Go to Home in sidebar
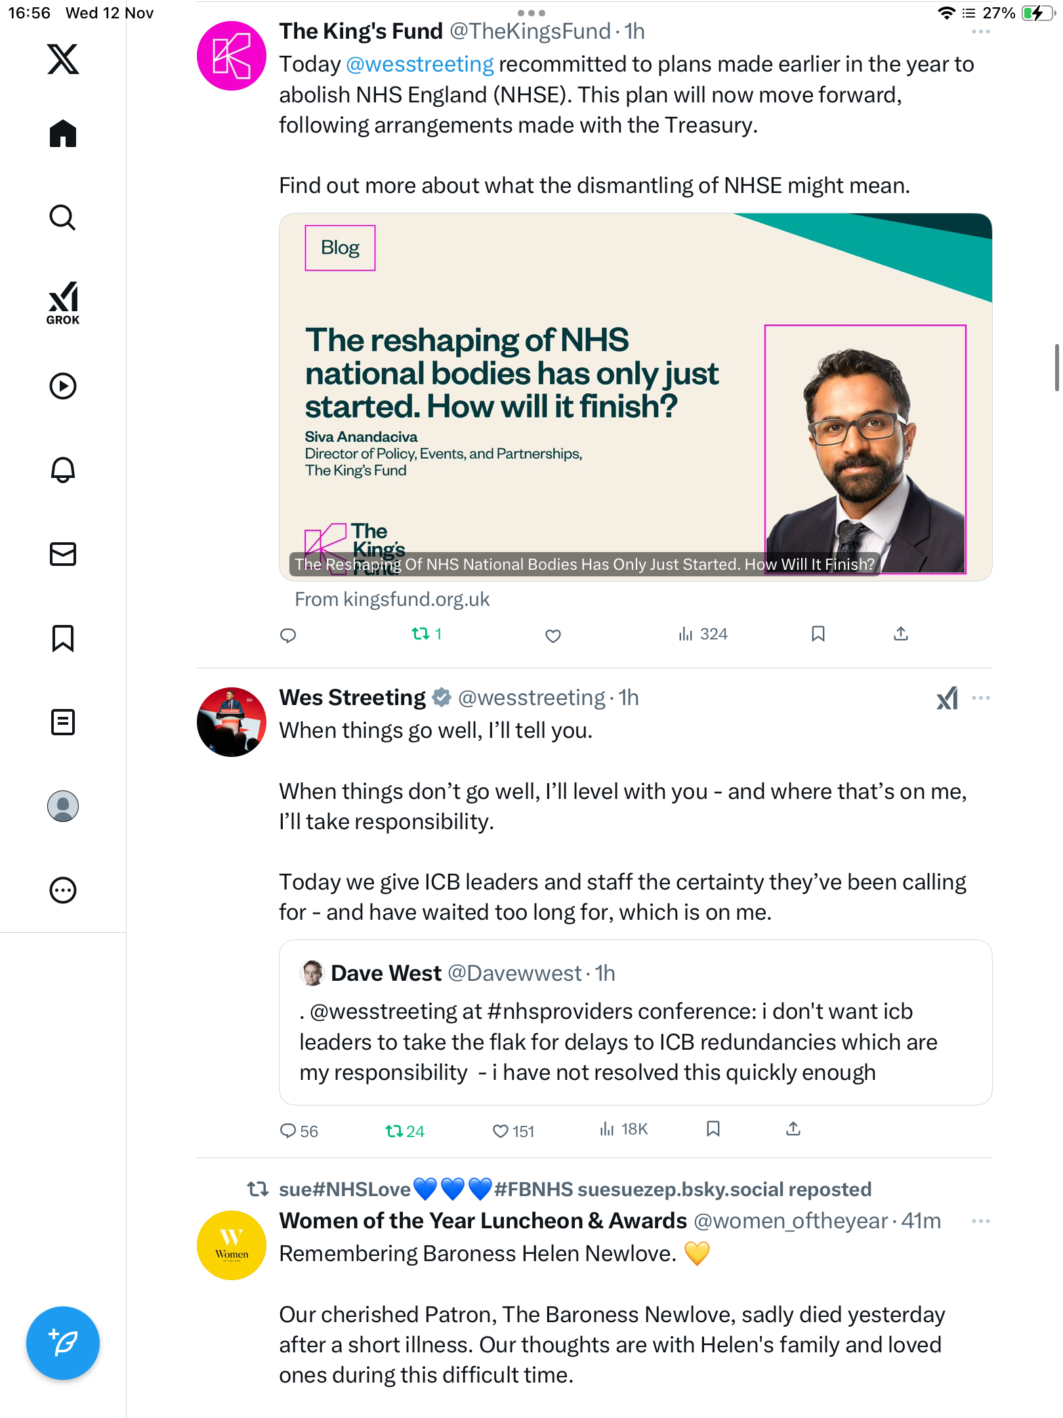The width and height of the screenshot is (1063, 1418). (63, 134)
